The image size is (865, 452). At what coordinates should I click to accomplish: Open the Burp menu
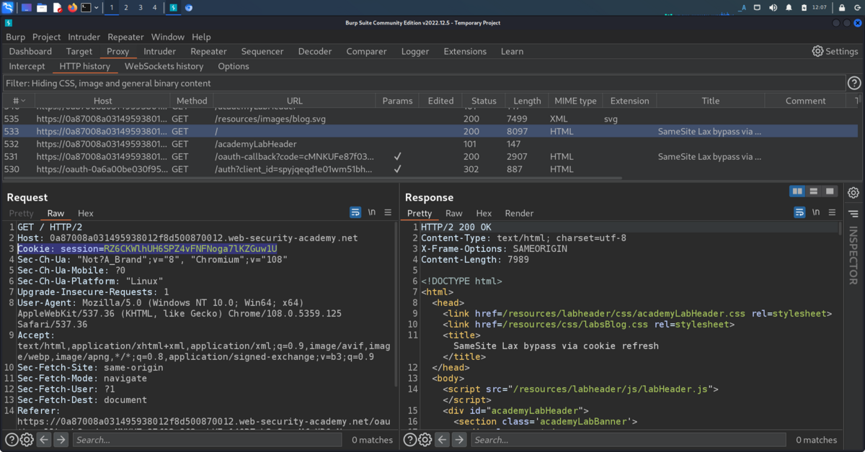click(x=15, y=37)
